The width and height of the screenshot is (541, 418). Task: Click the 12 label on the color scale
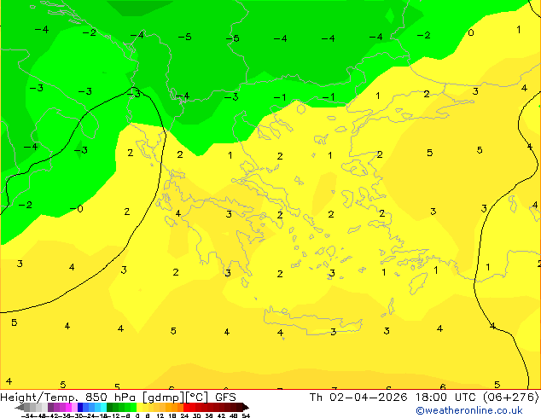[160, 416]
